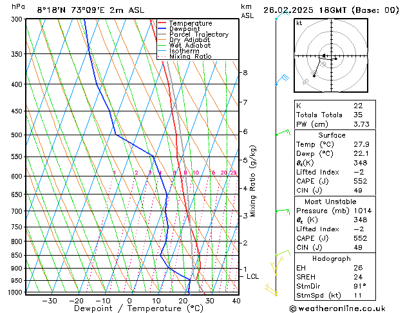Click the green wind barb at 500 hPa
Image resolution: width=405 pixels, height=313 pixels.
tap(283, 133)
